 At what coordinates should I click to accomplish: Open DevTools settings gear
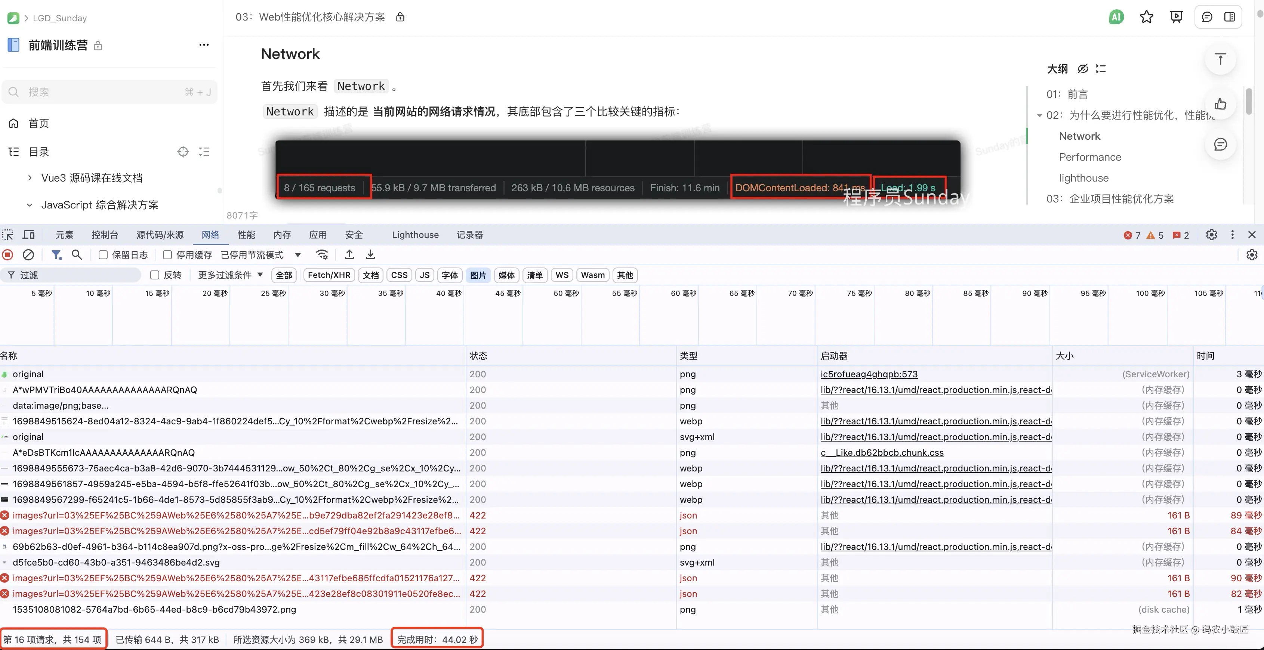tap(1212, 235)
